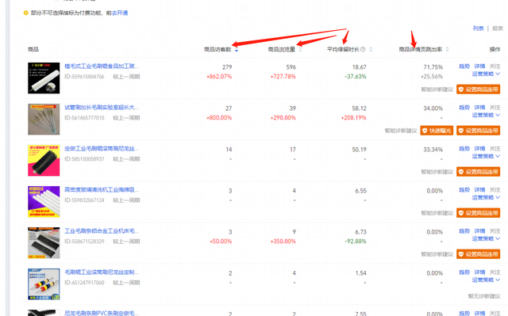View 详情 for the 34.00% bounce-rate row
Image resolution: width=508 pixels, height=316 pixels.
479,107
